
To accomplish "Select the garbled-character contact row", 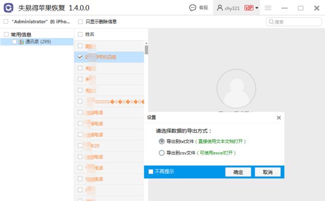I will tap(109, 101).
